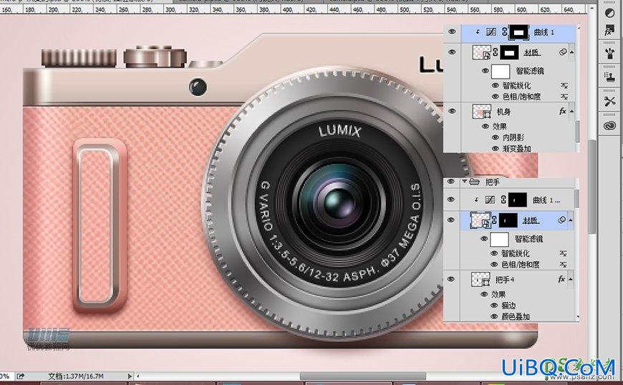Click the layer mask thumbnail of the selected 曲线 1 layer

(519, 32)
